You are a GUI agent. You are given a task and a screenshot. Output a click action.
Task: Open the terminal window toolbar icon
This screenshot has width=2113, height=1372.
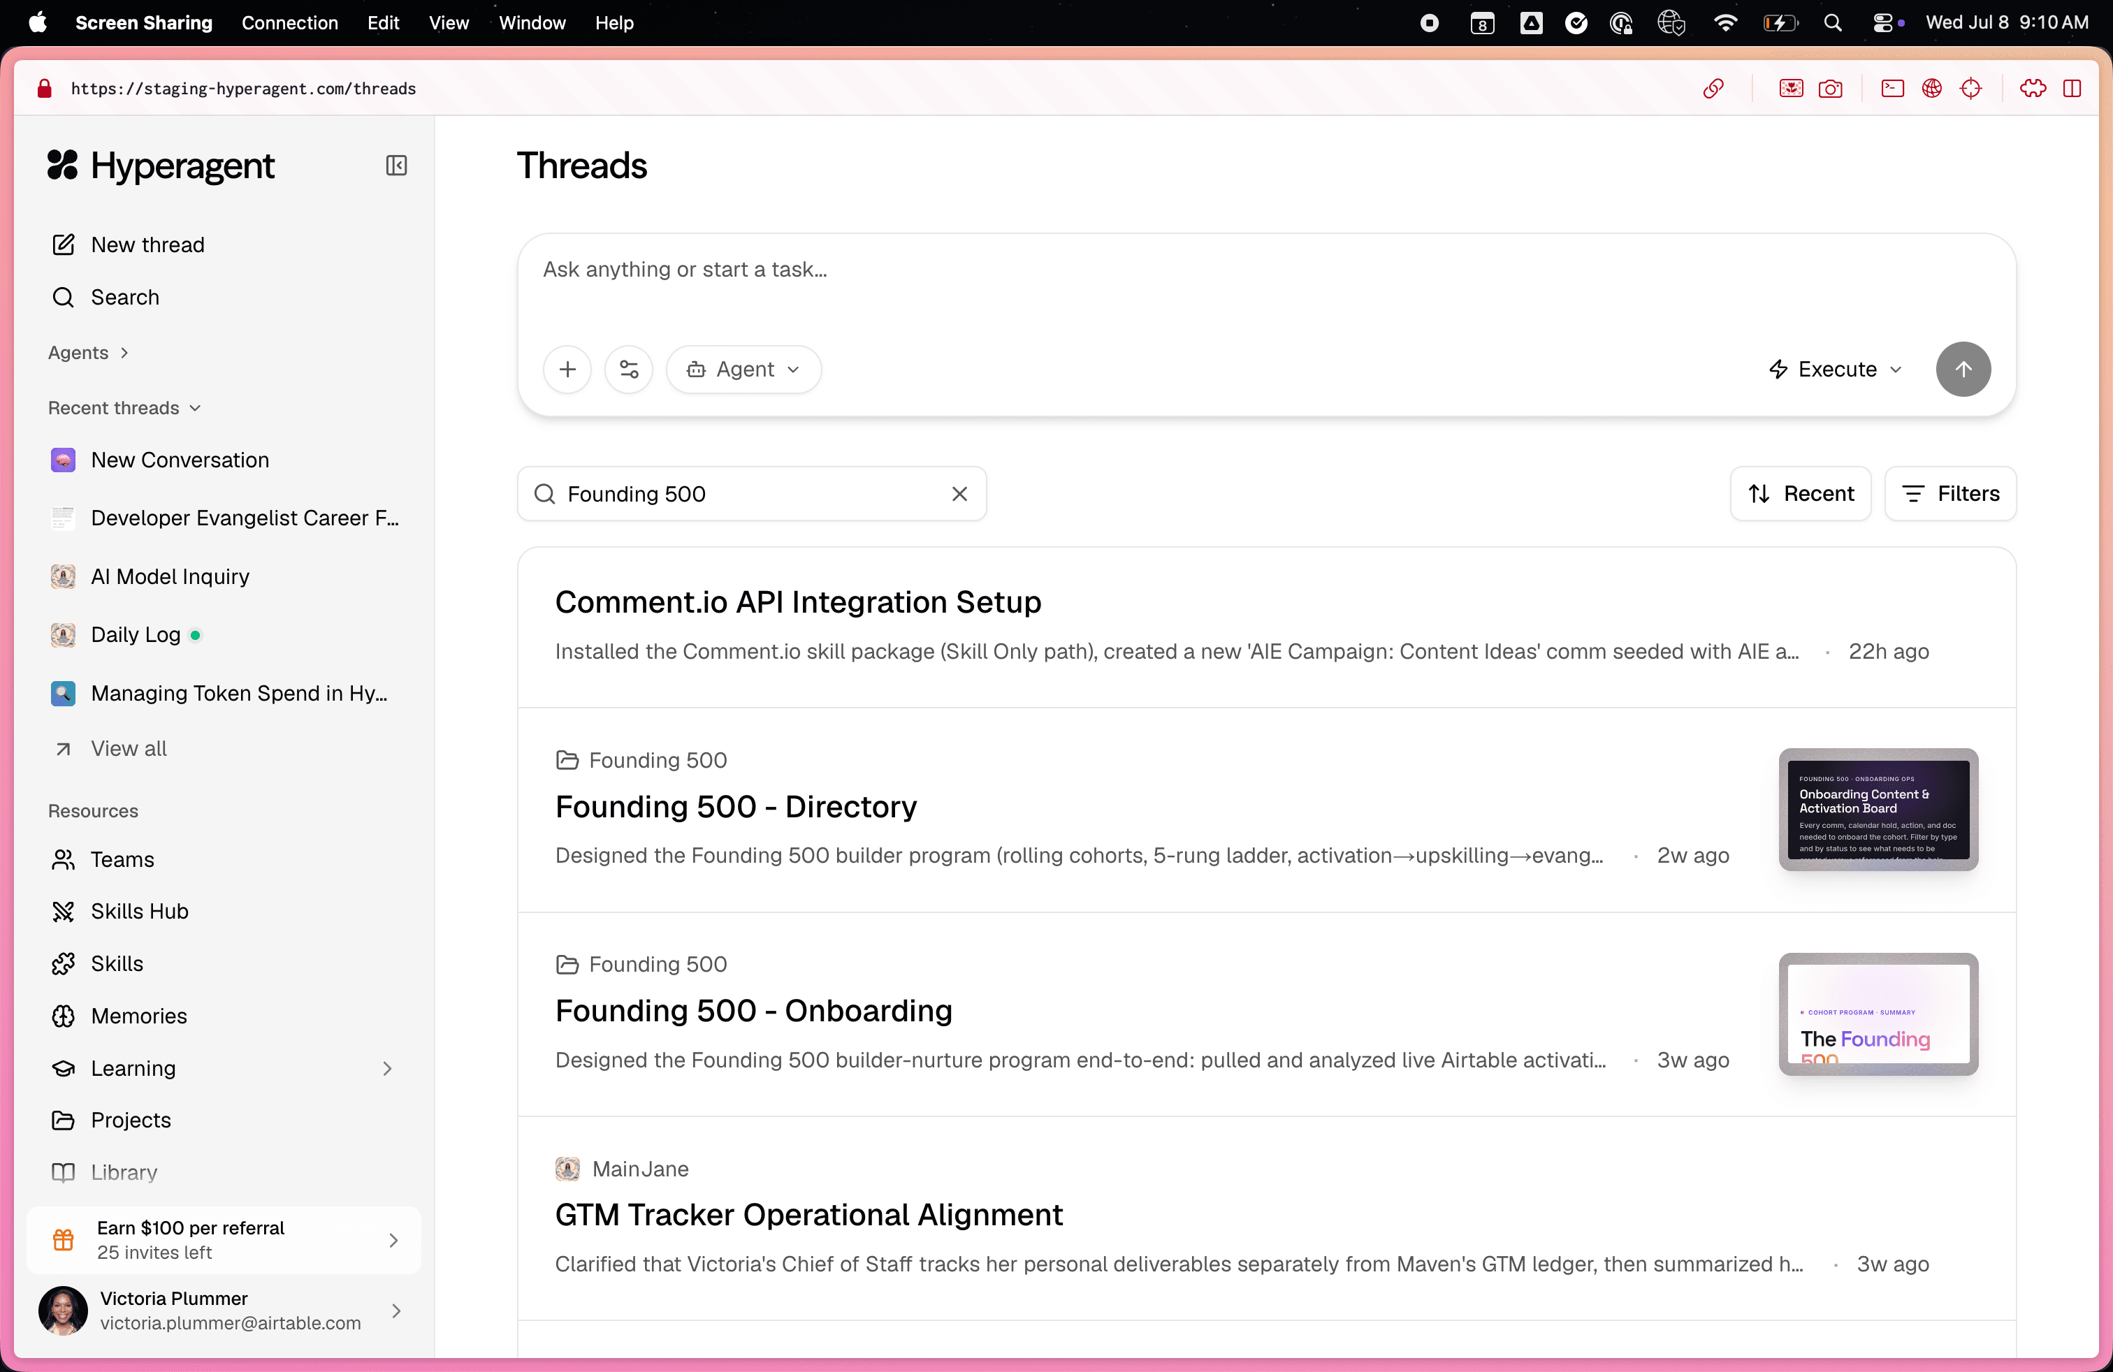(x=1892, y=88)
